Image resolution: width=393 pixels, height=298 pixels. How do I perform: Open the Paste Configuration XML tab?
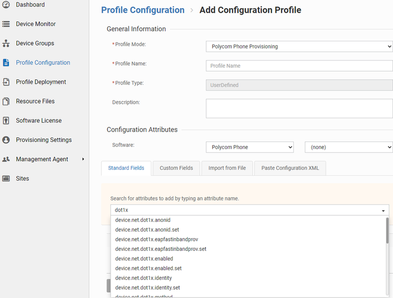pos(290,168)
